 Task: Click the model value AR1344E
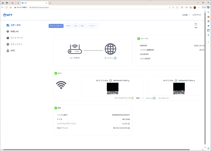tap(126, 119)
